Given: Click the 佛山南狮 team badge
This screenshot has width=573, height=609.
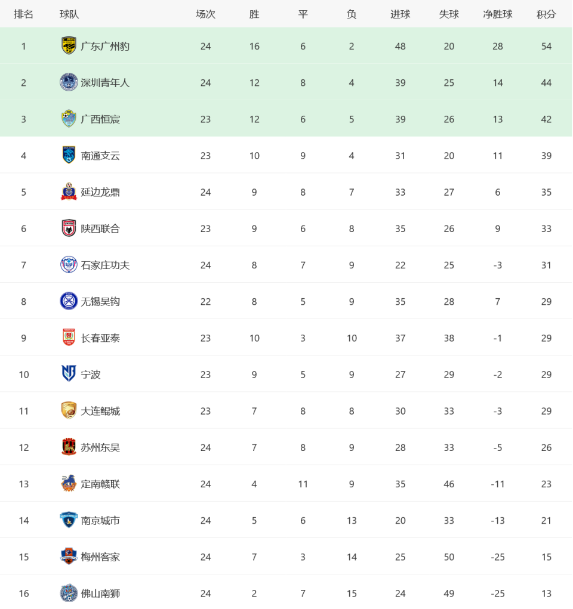Looking at the screenshot, I should click(69, 593).
